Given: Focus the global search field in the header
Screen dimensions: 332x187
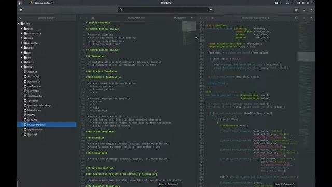Looking at the screenshot, I should tap(163, 9).
